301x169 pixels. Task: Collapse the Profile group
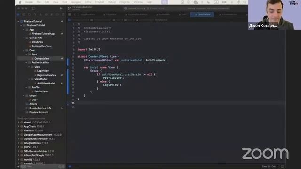[26, 87]
